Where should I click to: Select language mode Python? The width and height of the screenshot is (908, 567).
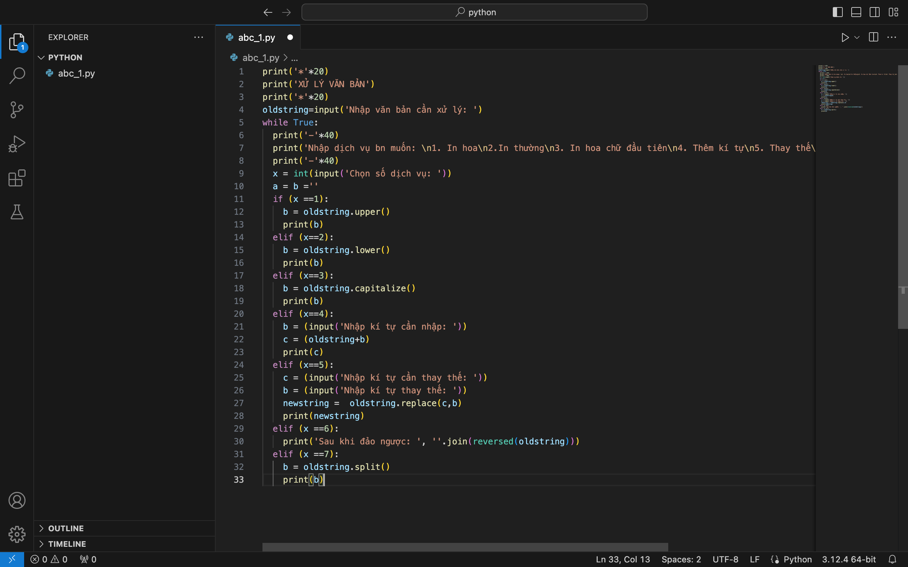pyautogui.click(x=797, y=559)
